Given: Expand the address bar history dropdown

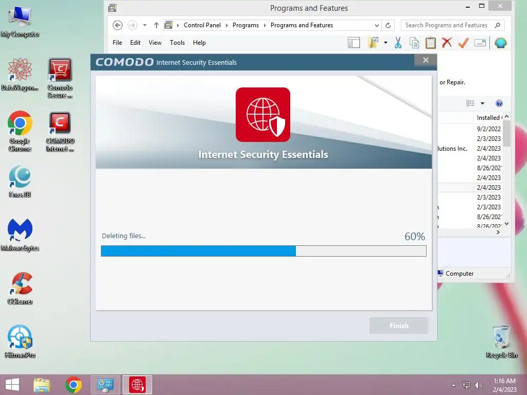Looking at the screenshot, I should tap(377, 26).
